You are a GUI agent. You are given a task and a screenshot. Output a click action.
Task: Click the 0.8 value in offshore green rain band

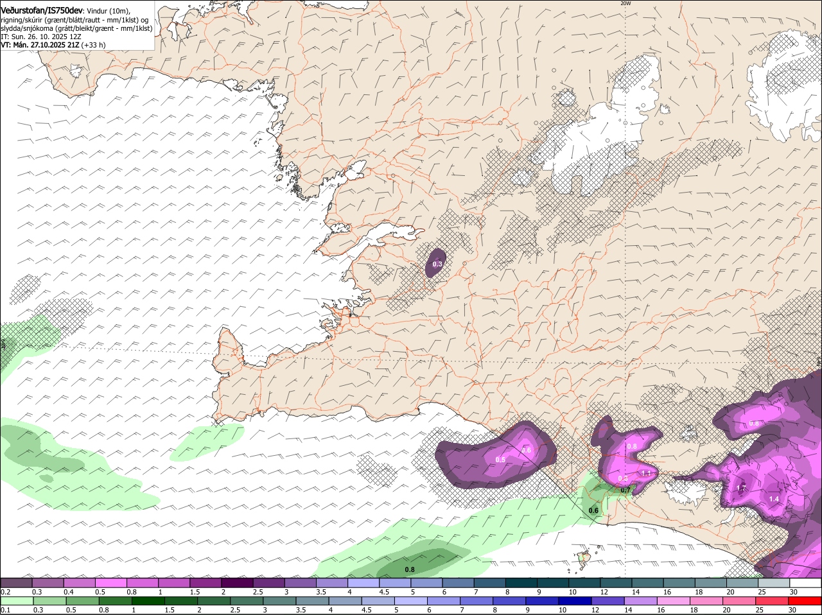coord(410,569)
